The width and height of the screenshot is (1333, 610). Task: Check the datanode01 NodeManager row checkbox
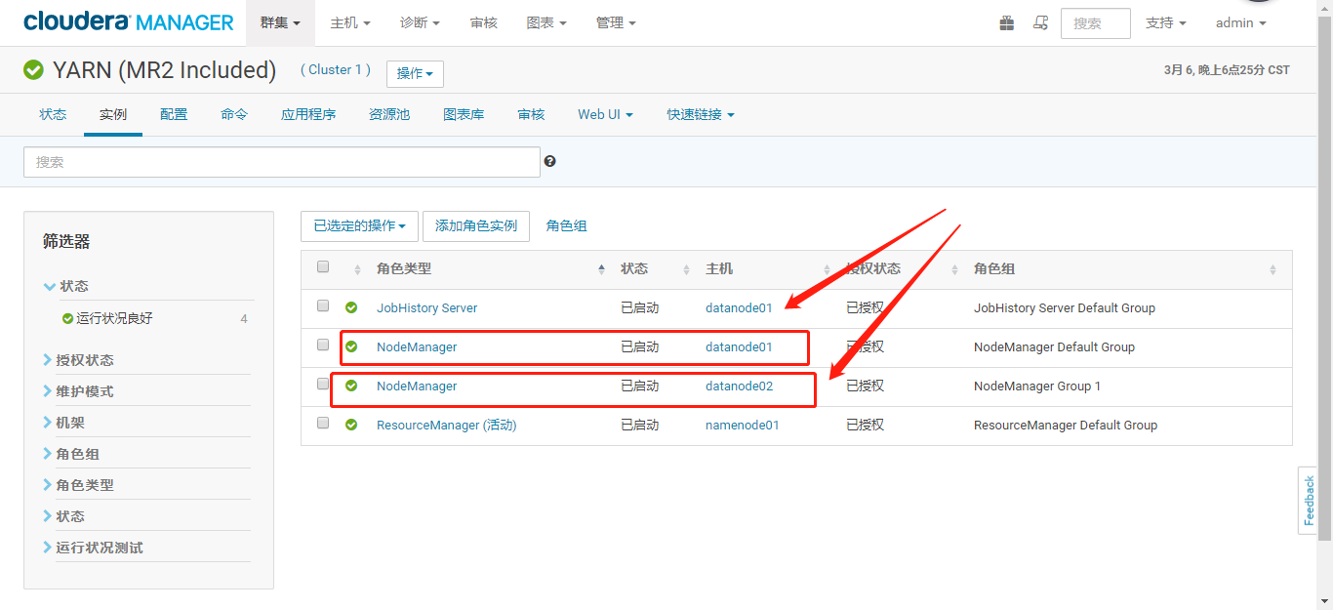323,345
